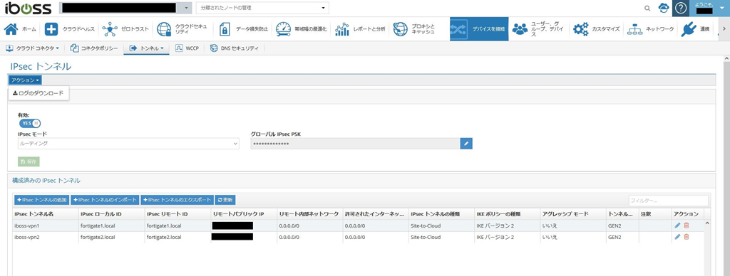The width and height of the screenshot is (730, 276).
Task: Open the IPsec モード dropdown
Action: click(x=128, y=144)
